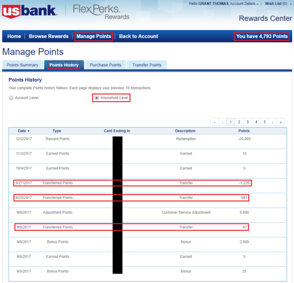This screenshot has height=283, width=294.
Task: Expand the Account Details menu
Action: (x=245, y=4)
